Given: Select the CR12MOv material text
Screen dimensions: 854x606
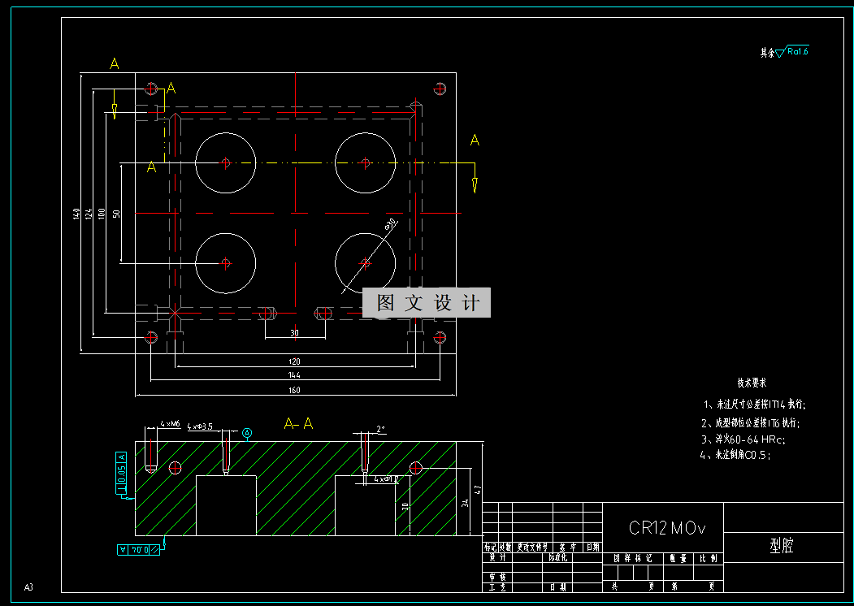Looking at the screenshot, I should point(667,527).
